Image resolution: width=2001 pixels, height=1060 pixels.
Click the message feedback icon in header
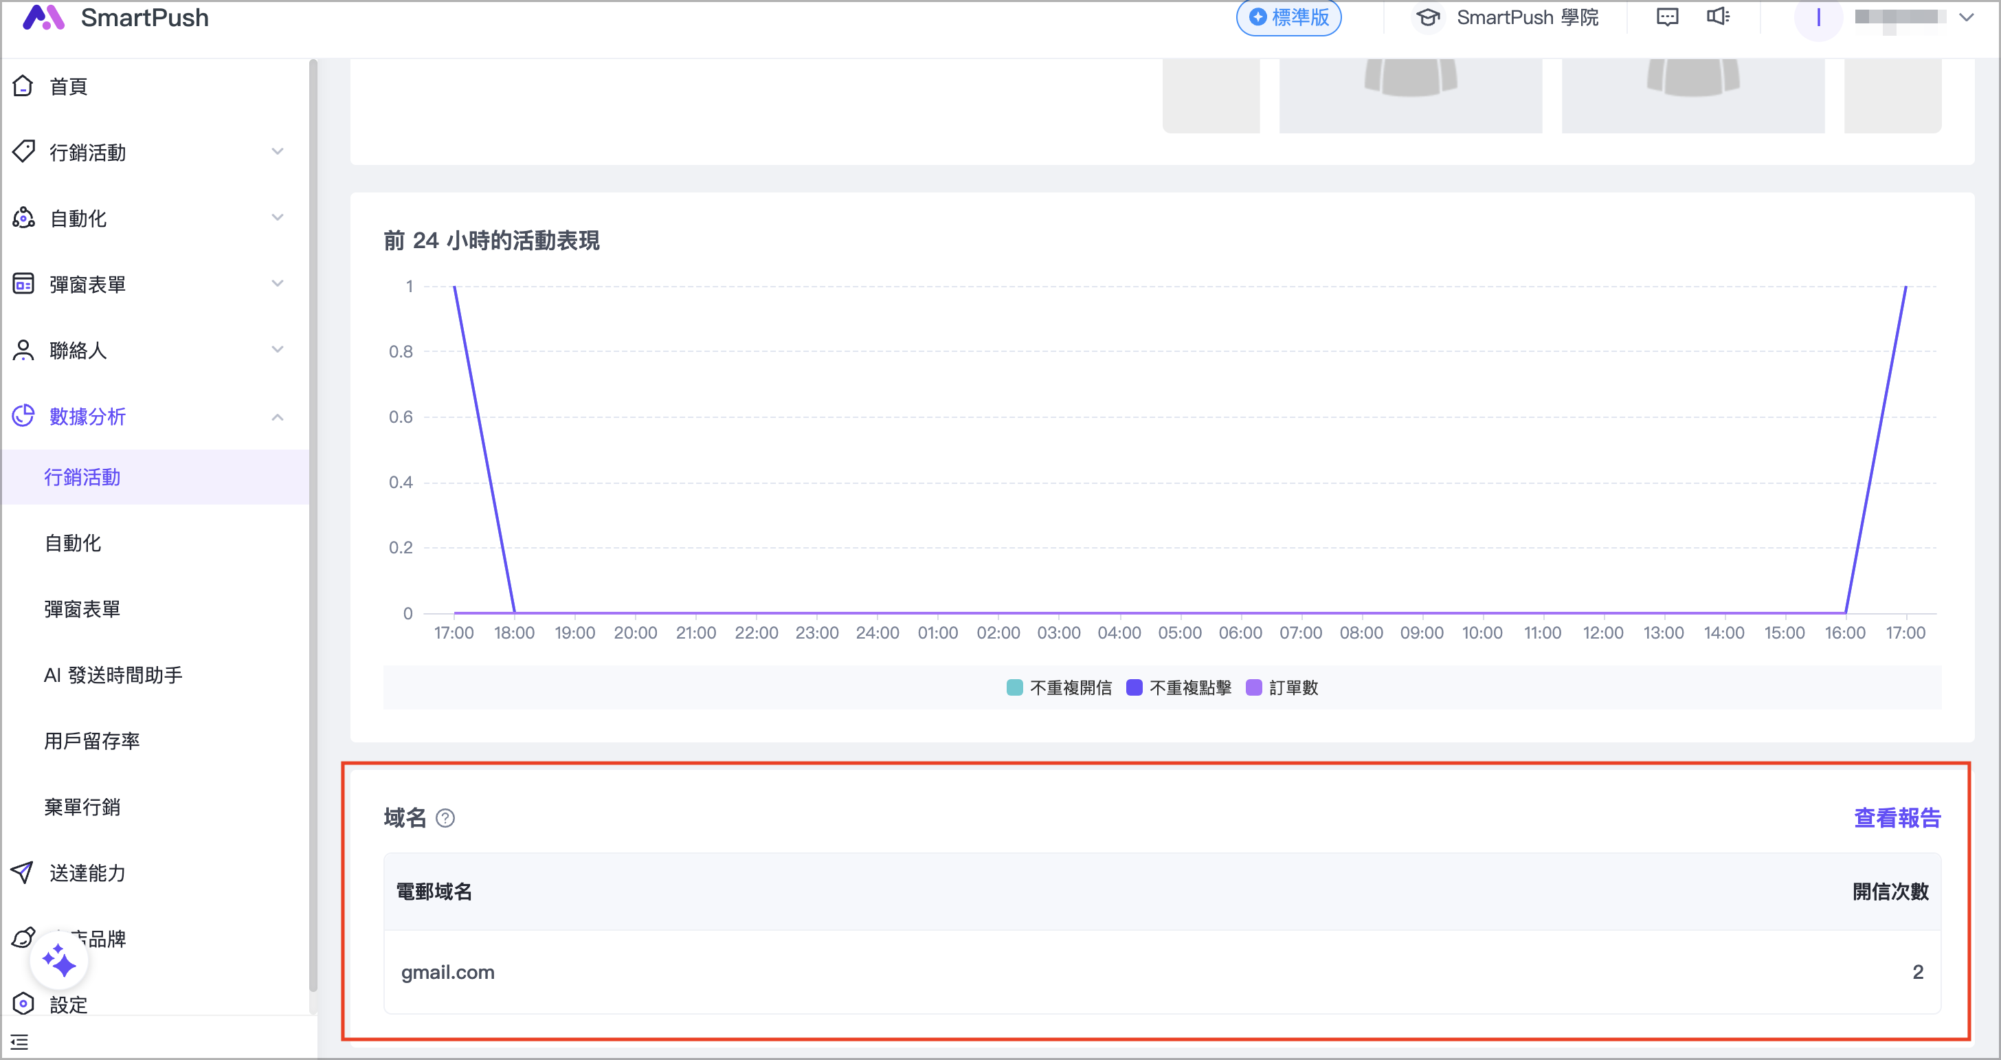[1667, 17]
